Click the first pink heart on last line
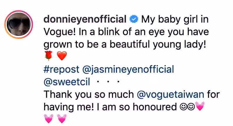The height and width of the screenshot is (126, 233). [49, 119]
